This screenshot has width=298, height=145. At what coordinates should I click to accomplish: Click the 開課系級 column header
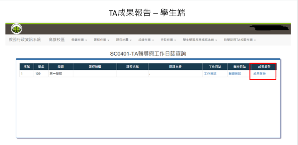pos(175,66)
